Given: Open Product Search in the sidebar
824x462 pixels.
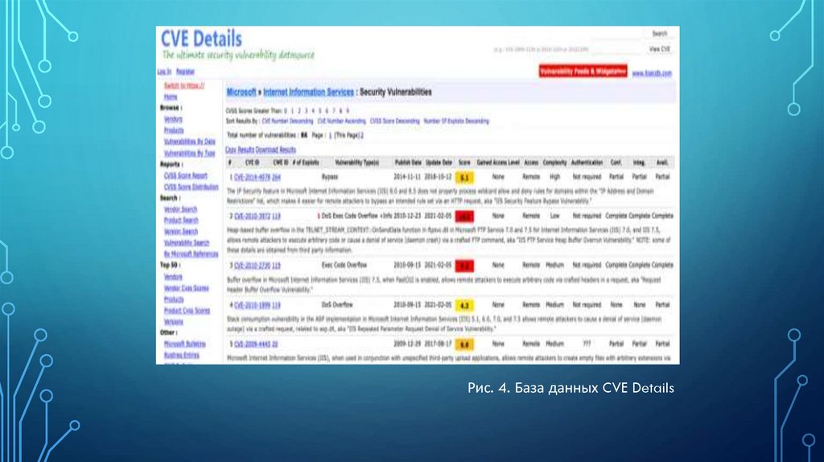Looking at the screenshot, I should 181,221.
